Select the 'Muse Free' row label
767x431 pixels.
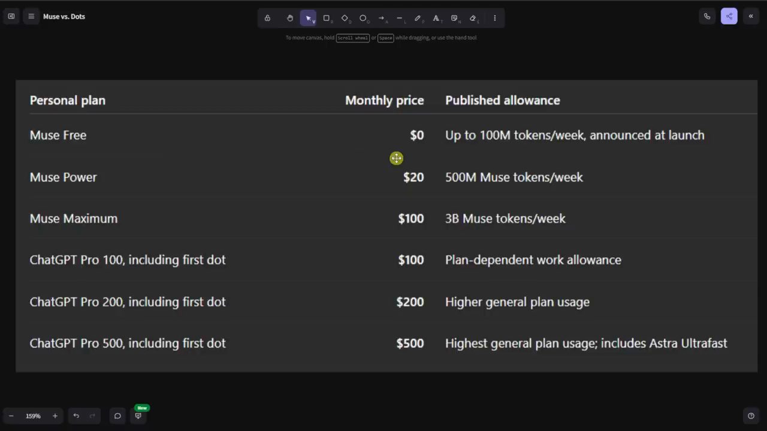pos(58,135)
